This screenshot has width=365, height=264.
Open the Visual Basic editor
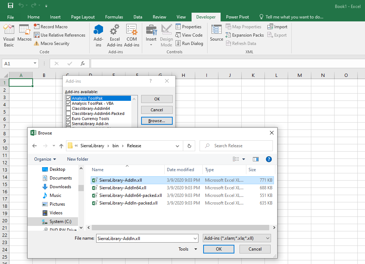9,36
